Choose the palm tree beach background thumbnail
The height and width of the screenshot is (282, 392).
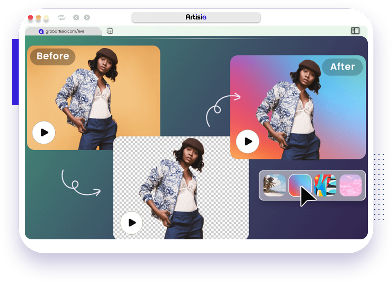tap(274, 185)
